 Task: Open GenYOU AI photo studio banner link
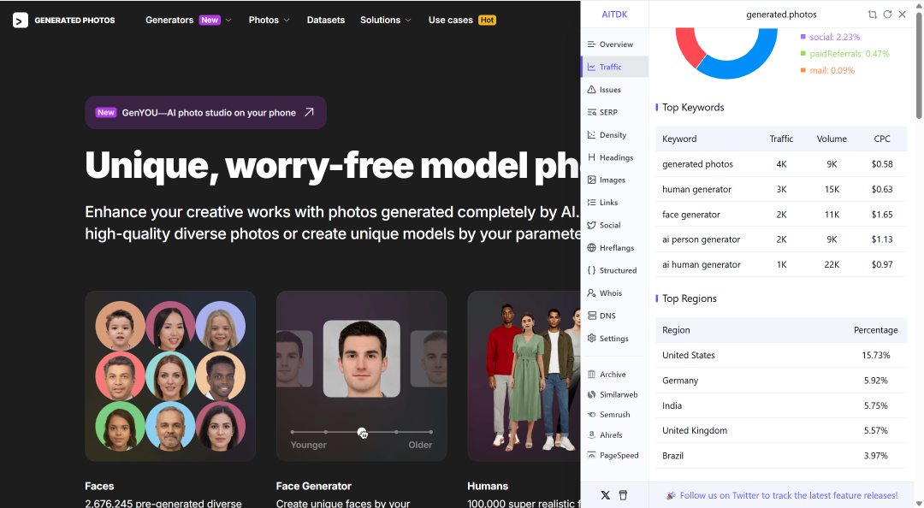[x=205, y=113]
